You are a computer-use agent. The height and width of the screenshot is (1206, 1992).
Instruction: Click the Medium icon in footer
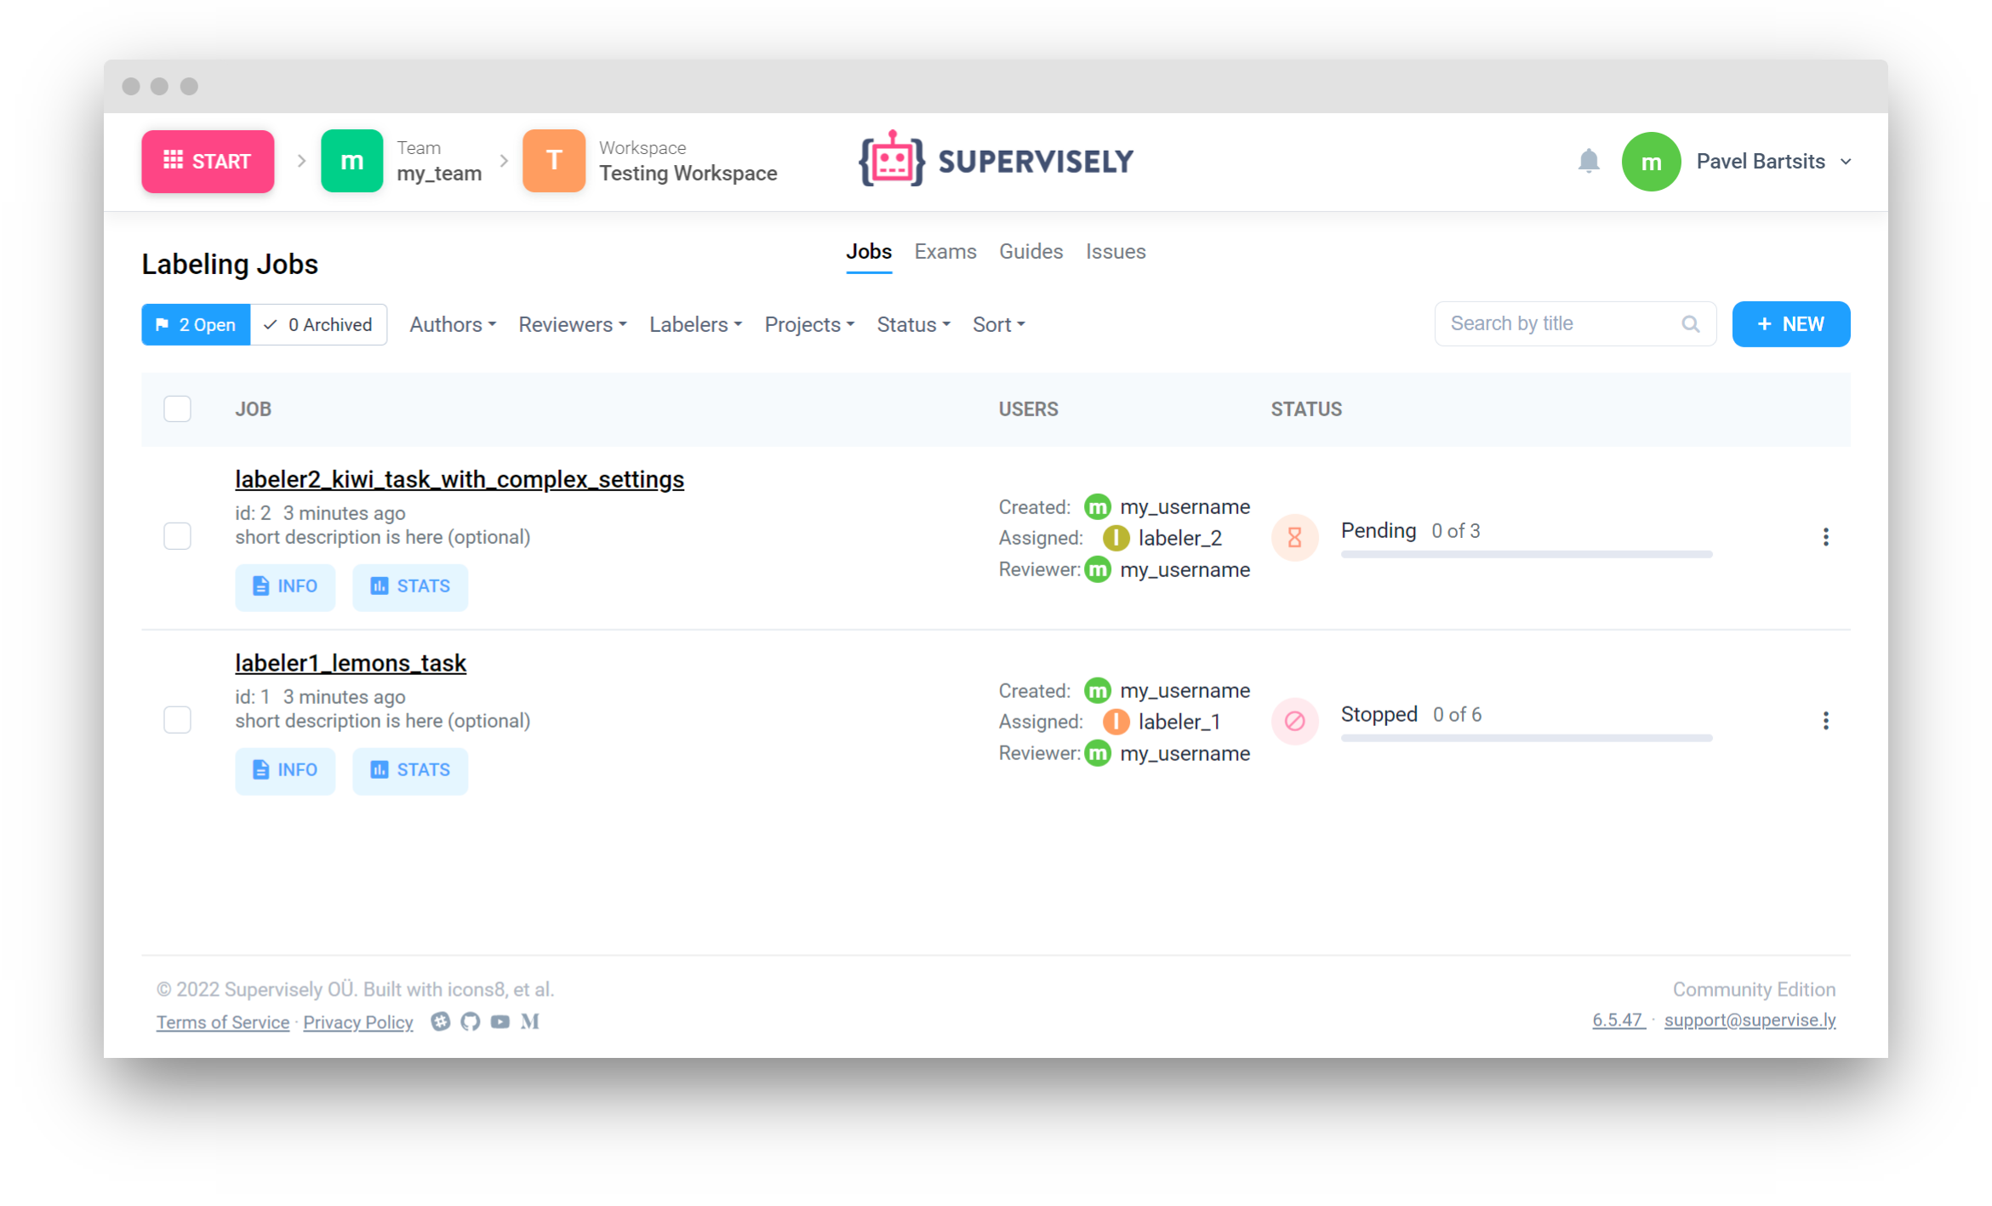(530, 1021)
